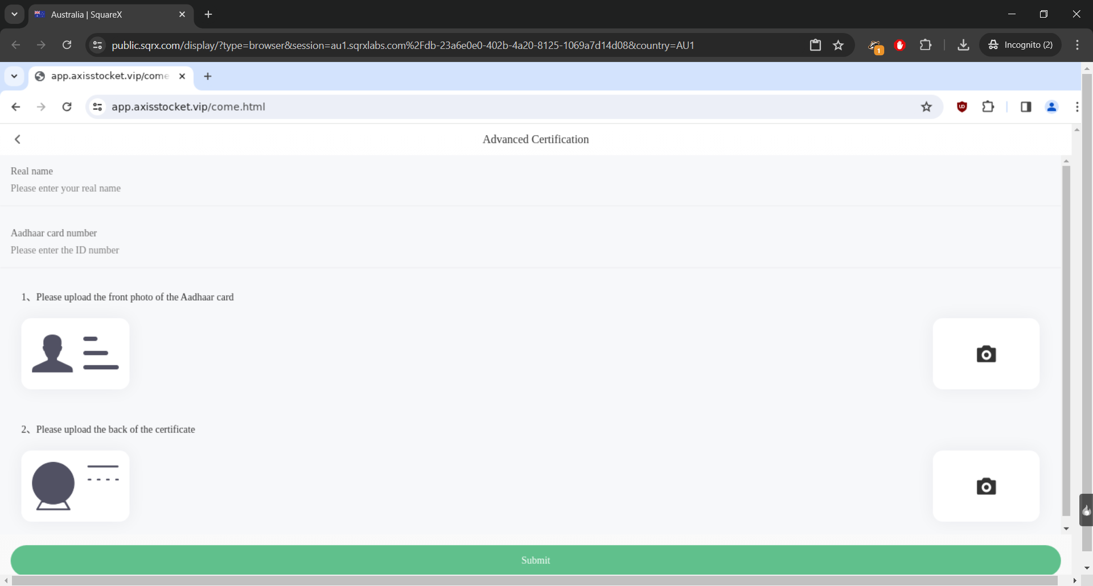1093x586 pixels.
Task: Open the outer Chrome three-dot menu
Action: tap(1077, 45)
